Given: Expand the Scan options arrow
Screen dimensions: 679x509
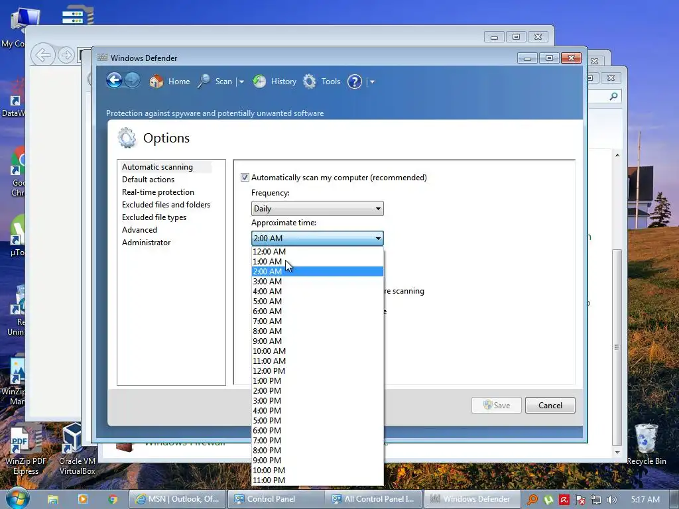Looking at the screenshot, I should click(241, 82).
